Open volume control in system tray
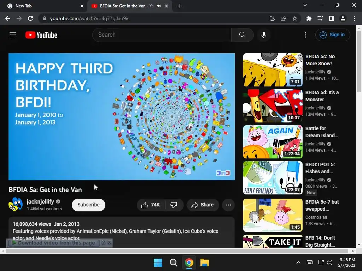This screenshot has width=362, height=271. (x=329, y=263)
